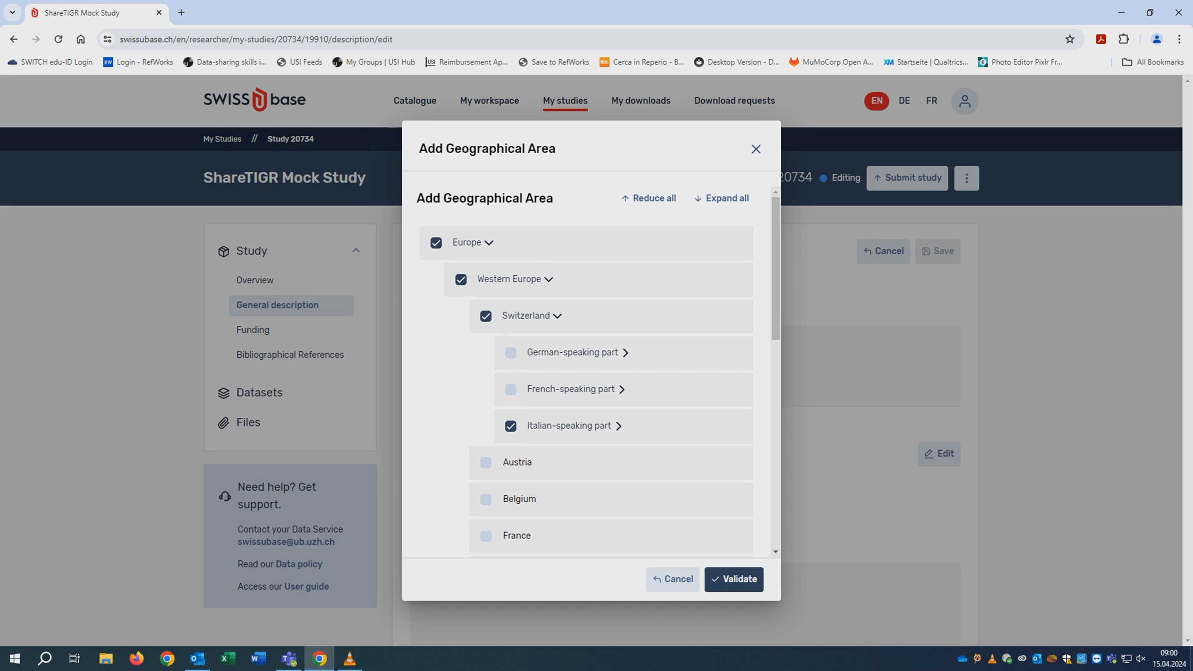Screen dimensions: 1193x671
Task: Open My studies tab
Action: [565, 101]
